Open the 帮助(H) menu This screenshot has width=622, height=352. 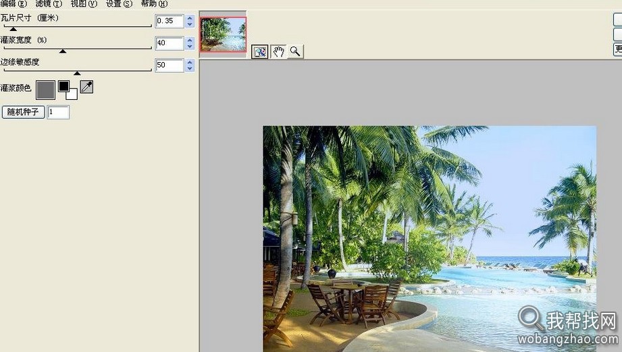(x=154, y=3)
